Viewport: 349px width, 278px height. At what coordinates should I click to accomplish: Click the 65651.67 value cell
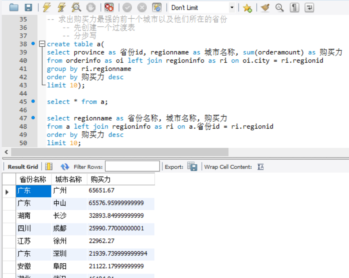click(121, 190)
